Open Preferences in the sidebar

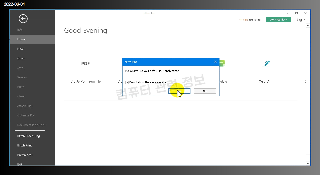pos(32,155)
